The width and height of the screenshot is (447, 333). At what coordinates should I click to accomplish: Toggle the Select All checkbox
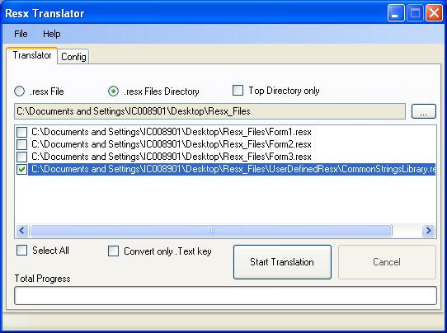(22, 251)
